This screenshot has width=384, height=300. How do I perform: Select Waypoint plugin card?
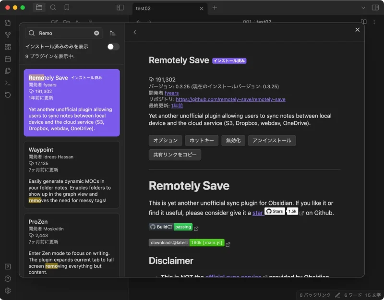[72, 175]
